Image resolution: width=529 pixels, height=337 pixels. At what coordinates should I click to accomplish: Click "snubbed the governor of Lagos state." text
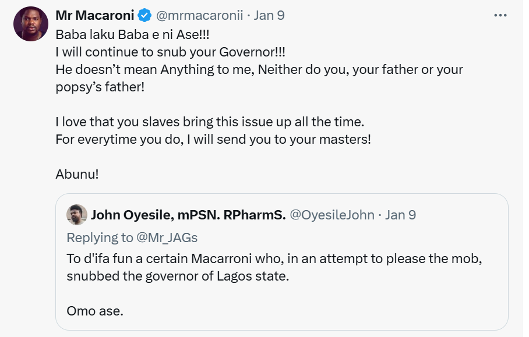click(x=178, y=276)
